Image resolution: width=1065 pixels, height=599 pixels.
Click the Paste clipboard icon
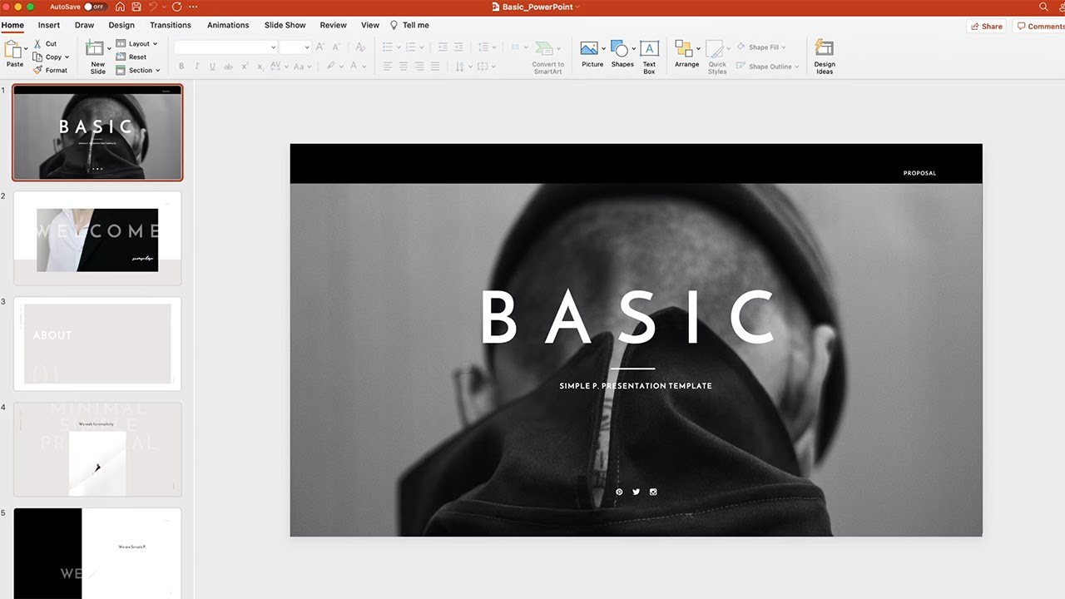(x=13, y=49)
